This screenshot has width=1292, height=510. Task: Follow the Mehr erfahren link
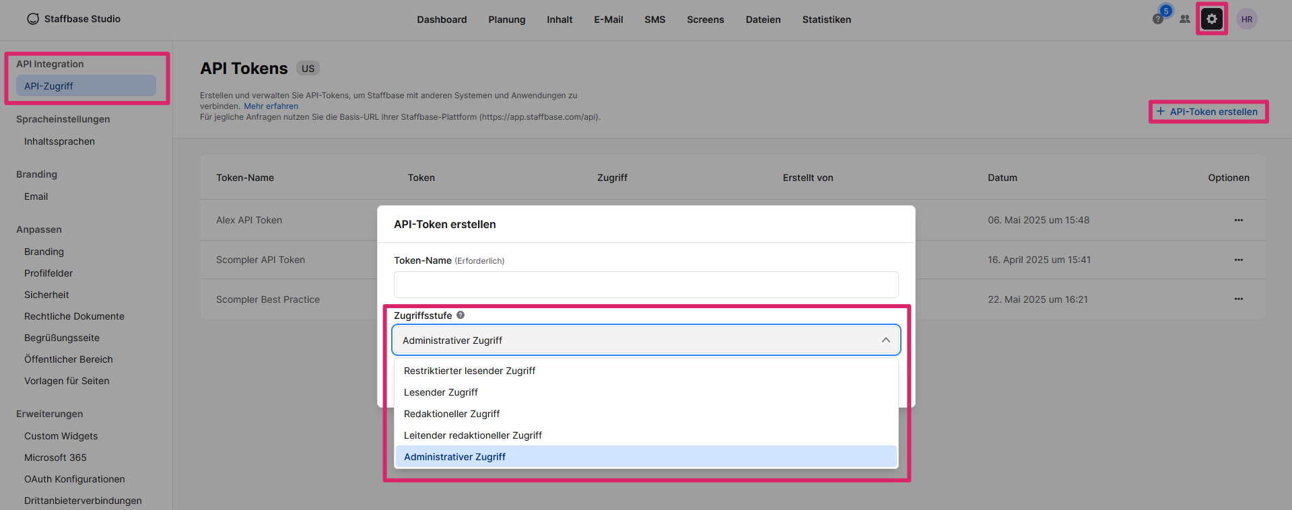point(271,106)
